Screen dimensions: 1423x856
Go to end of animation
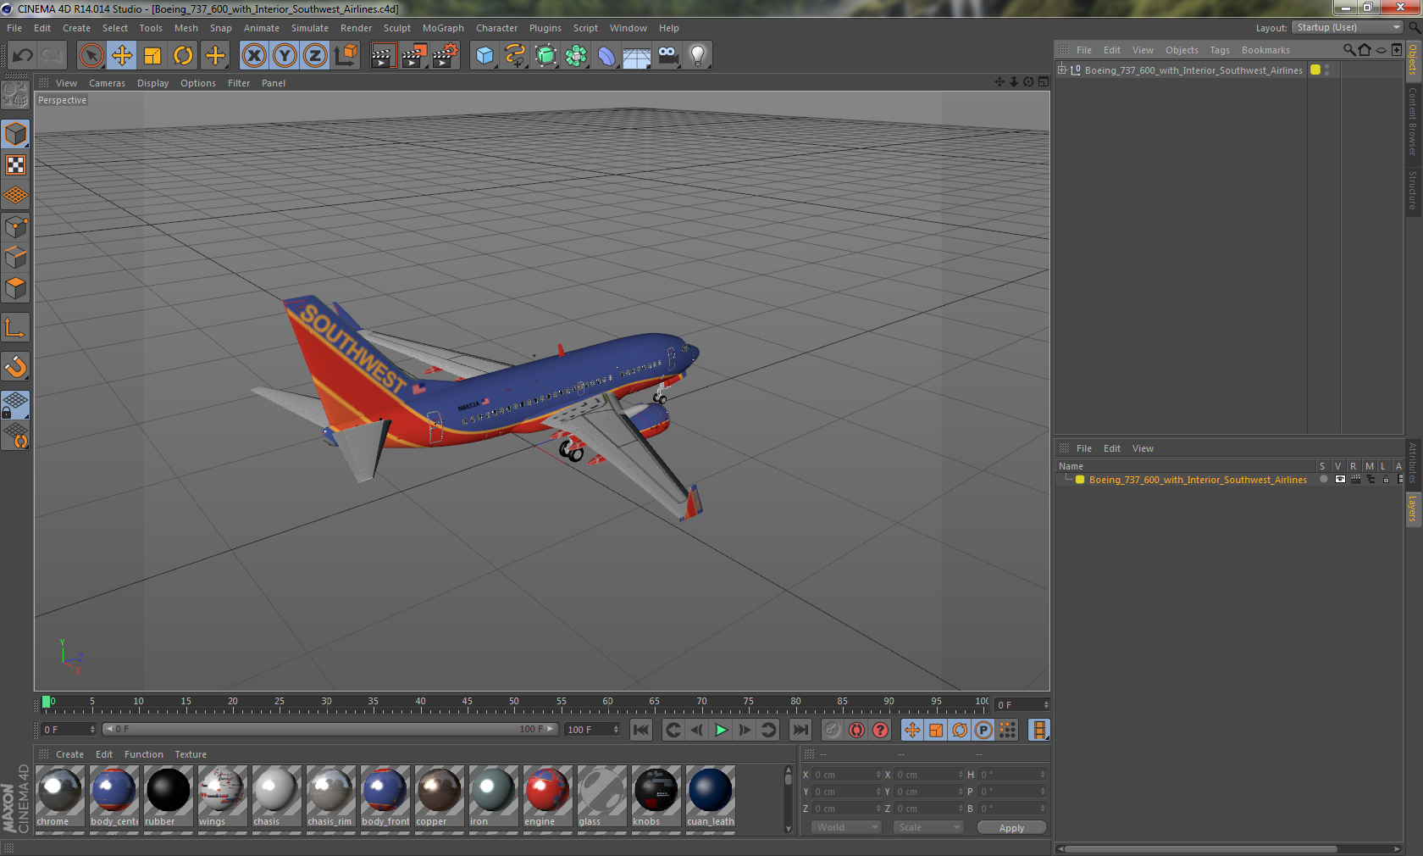click(800, 730)
